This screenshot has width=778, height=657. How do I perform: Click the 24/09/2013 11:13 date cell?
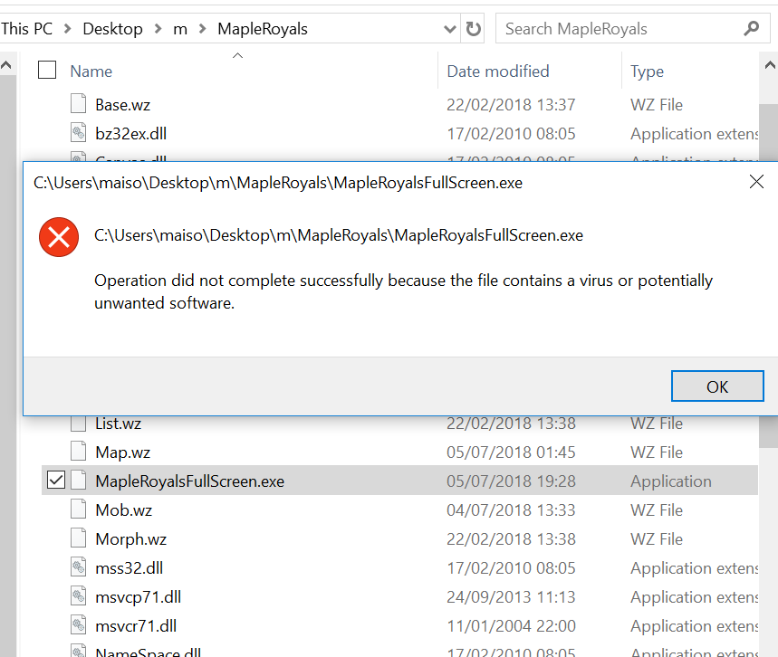pos(511,597)
